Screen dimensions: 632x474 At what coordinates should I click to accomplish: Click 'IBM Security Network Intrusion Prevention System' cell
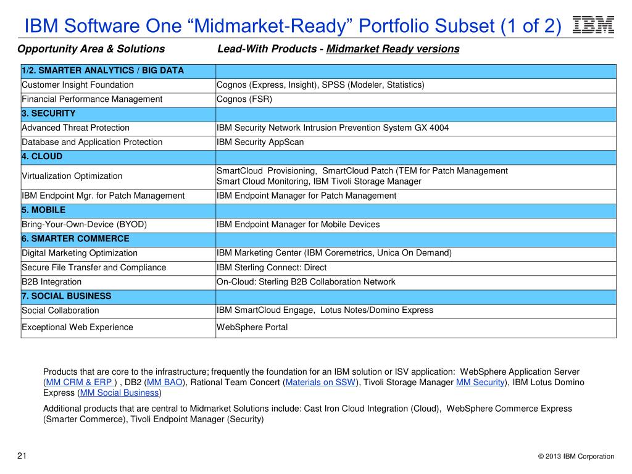point(416,129)
